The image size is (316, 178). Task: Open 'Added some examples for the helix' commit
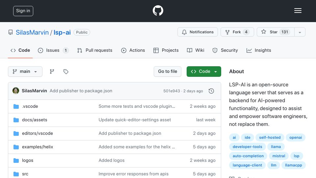pos(137,147)
